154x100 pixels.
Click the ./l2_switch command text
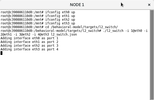(x=113, y=31)
